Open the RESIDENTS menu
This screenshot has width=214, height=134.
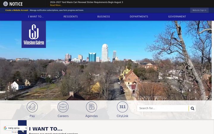click(70, 17)
